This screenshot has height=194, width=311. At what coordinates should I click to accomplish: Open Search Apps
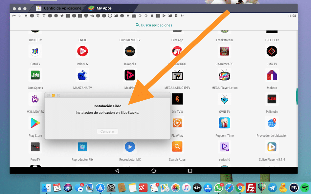tap(177, 146)
